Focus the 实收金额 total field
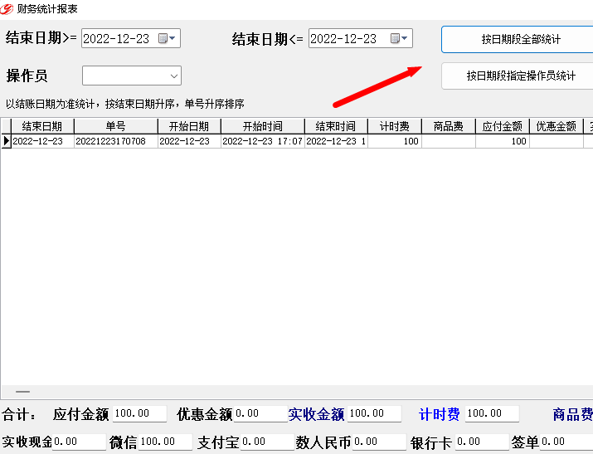Viewport: 593px width, 454px height. coord(374,413)
